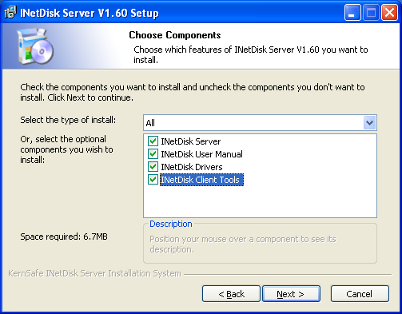Click the 'Choose Components' heading
402x314 pixels.
coord(175,35)
